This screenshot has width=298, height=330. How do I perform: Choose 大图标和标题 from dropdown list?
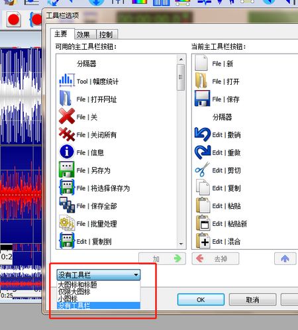(77, 284)
